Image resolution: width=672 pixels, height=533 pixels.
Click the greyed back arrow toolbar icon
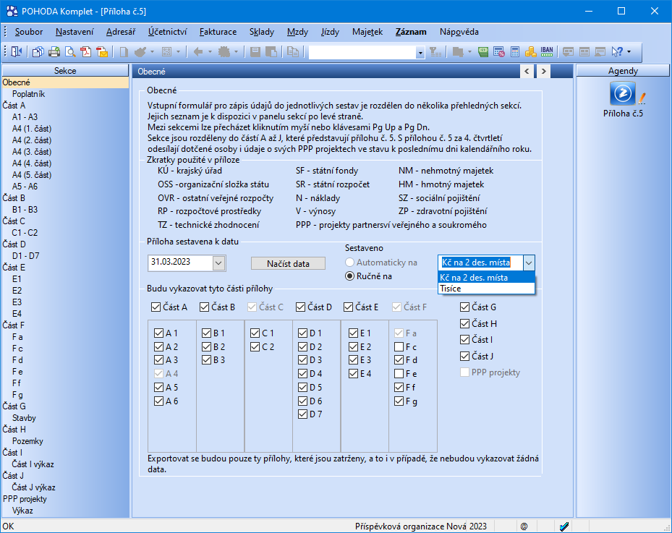198,52
